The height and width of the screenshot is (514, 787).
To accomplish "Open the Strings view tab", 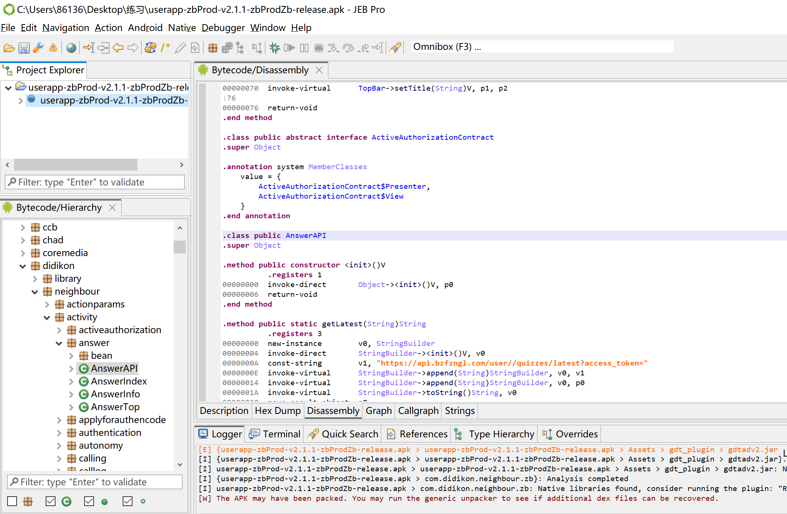I will (x=459, y=411).
